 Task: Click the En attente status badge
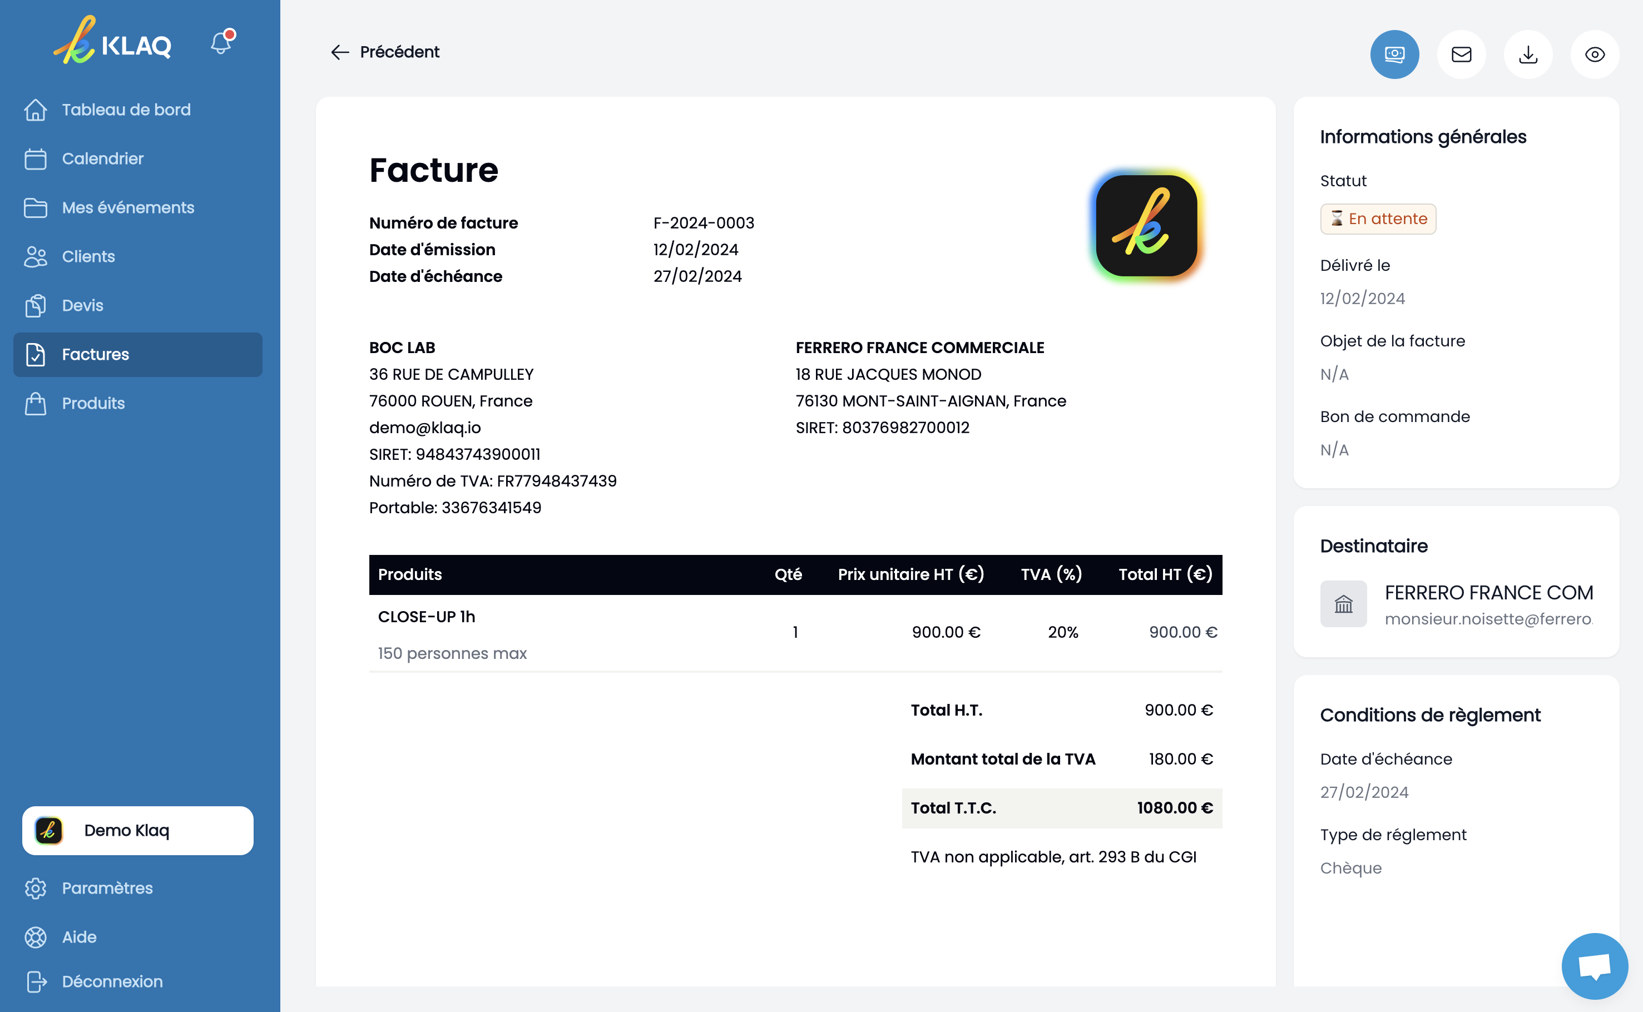(x=1378, y=219)
